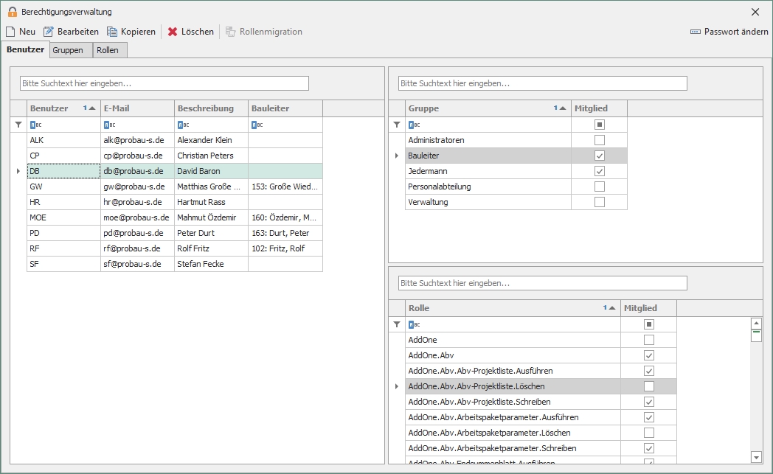The height and width of the screenshot is (474, 773).
Task: Click the Passwort ändern icon
Action: pos(695,32)
